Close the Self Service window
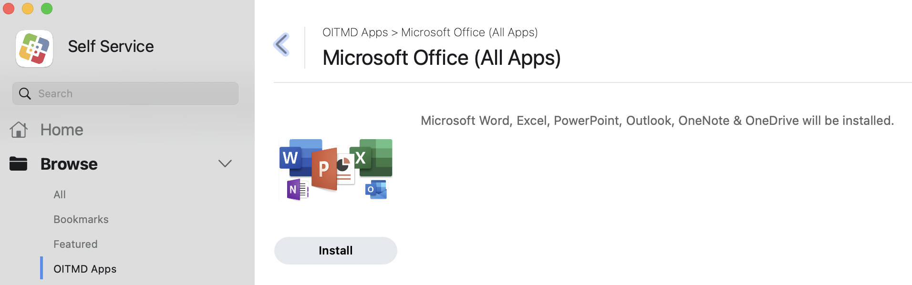 (9, 9)
